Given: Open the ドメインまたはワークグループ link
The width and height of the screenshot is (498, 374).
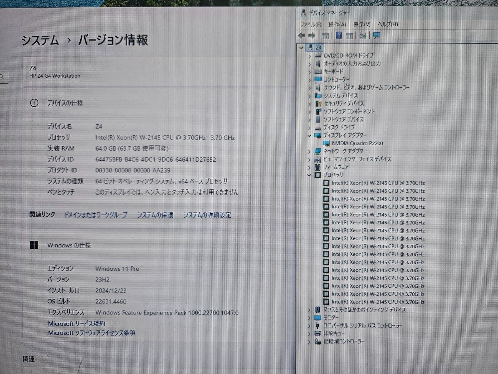Looking at the screenshot, I should point(95,215).
